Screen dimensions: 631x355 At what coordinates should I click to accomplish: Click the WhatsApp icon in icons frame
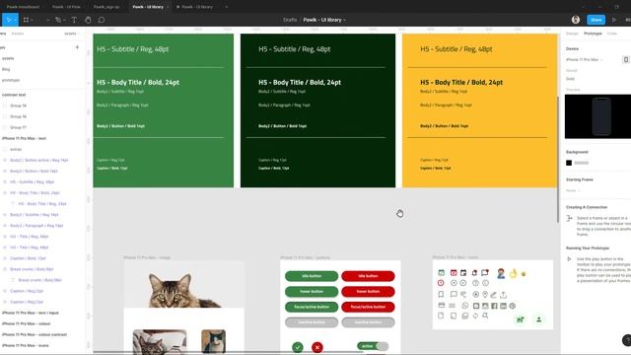[x=465, y=306]
